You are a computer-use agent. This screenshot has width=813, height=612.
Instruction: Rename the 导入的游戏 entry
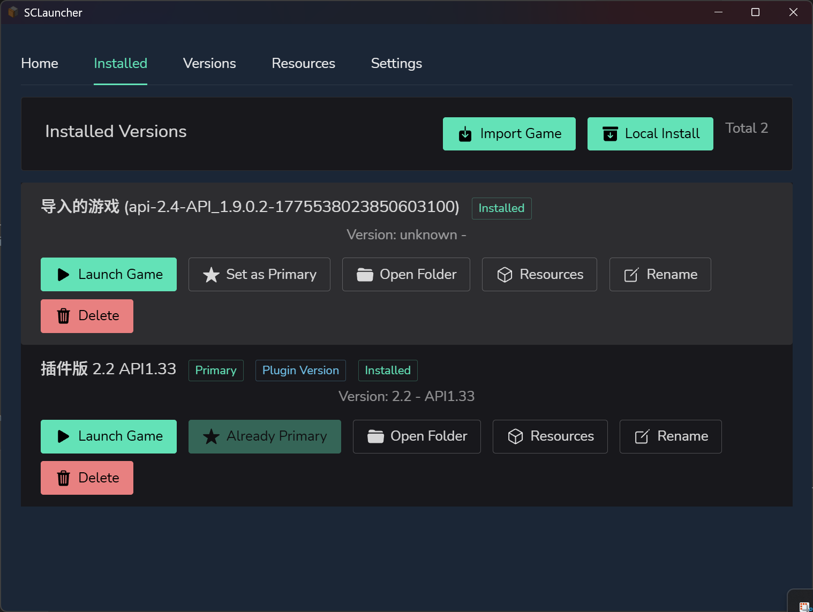pos(660,274)
